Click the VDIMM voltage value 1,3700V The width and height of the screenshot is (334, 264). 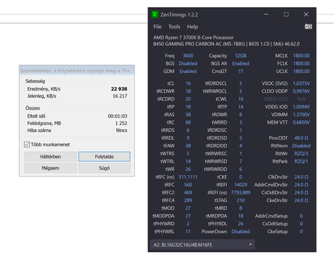click(x=301, y=115)
